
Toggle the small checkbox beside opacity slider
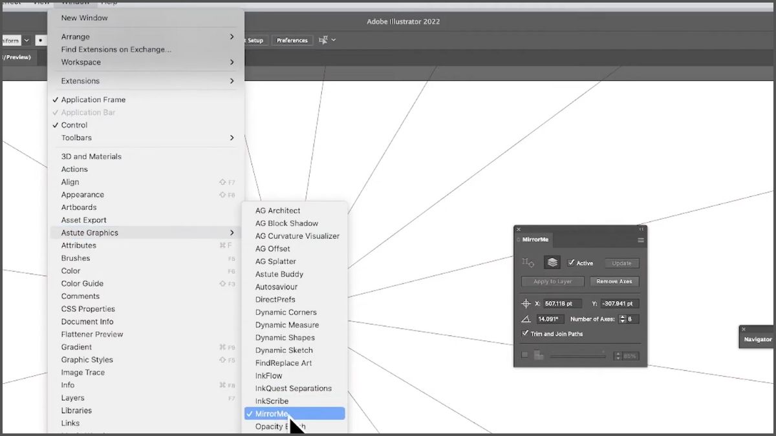pos(524,355)
